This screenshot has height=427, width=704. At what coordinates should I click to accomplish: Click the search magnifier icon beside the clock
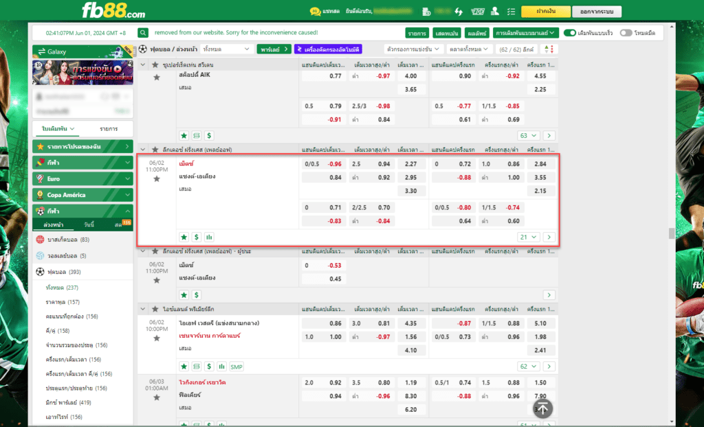pyautogui.click(x=143, y=33)
